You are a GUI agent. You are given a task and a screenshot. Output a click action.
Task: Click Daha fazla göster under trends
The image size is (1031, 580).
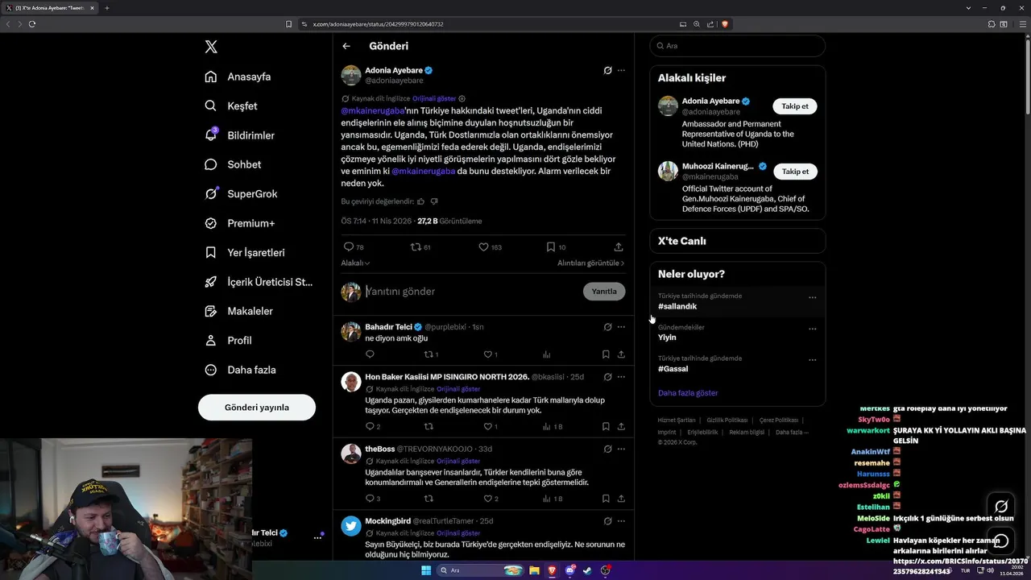688,393
